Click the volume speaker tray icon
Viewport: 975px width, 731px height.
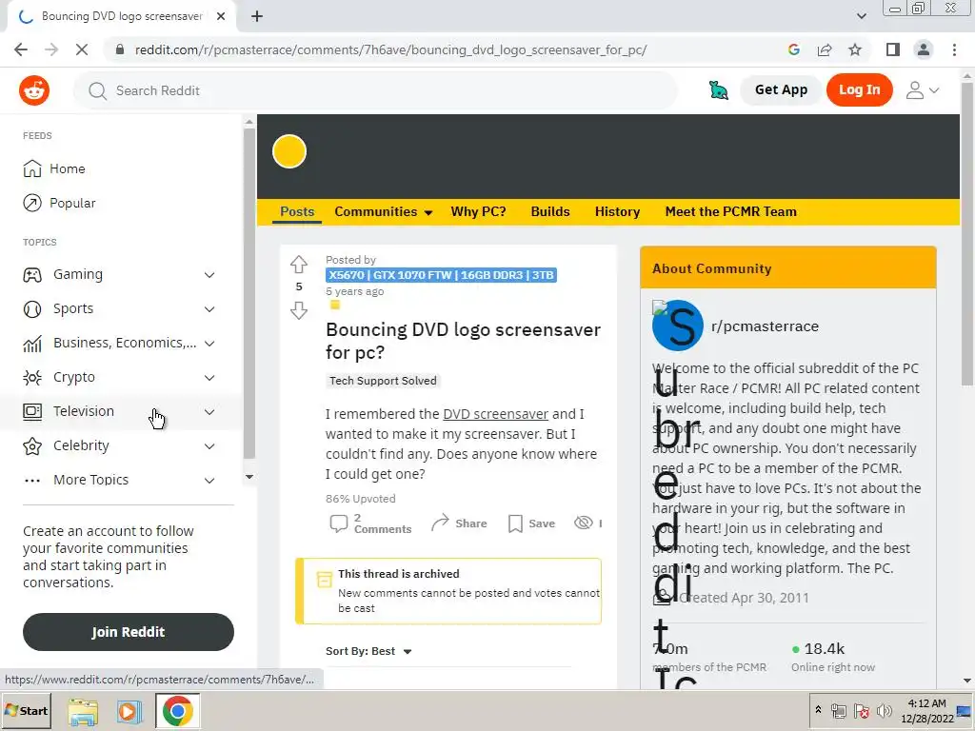coord(884,710)
